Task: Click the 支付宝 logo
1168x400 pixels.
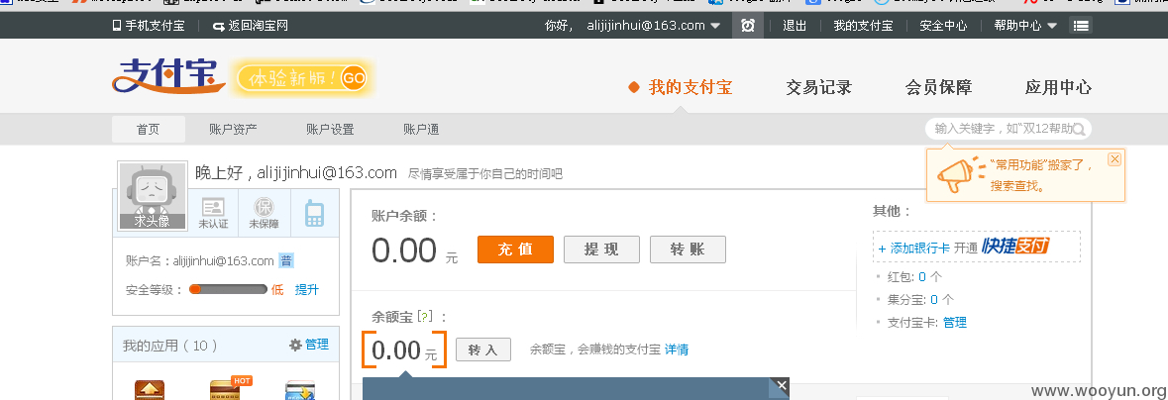Action: pyautogui.click(x=168, y=76)
